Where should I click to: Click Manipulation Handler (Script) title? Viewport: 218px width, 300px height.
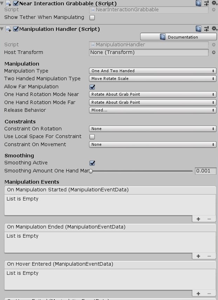pos(60,29)
